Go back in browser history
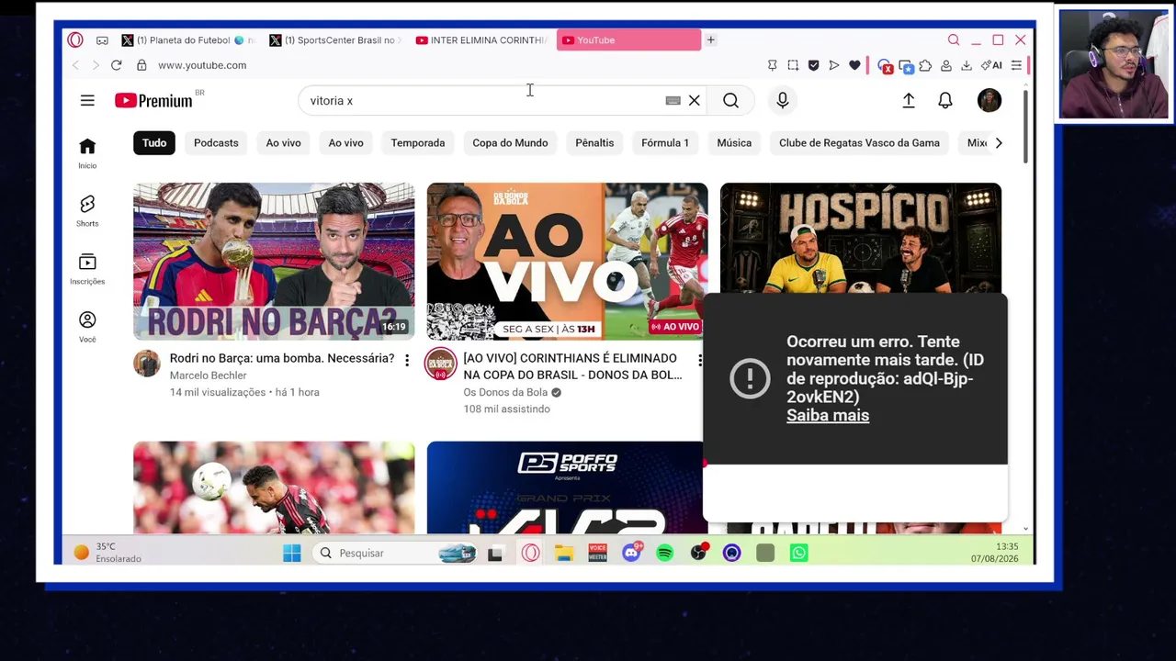This screenshot has width=1176, height=661. click(x=75, y=65)
